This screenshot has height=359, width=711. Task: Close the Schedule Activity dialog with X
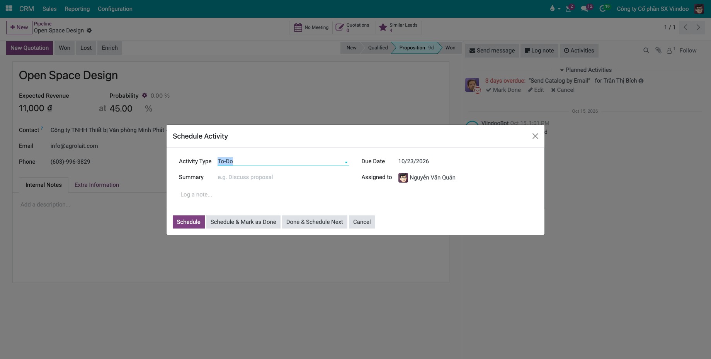535,136
